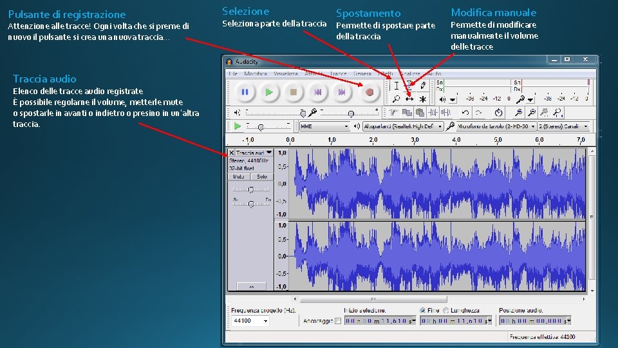Open the Posizione audio time format arrow
Image resolution: width=618 pixels, height=348 pixels.
(x=568, y=321)
